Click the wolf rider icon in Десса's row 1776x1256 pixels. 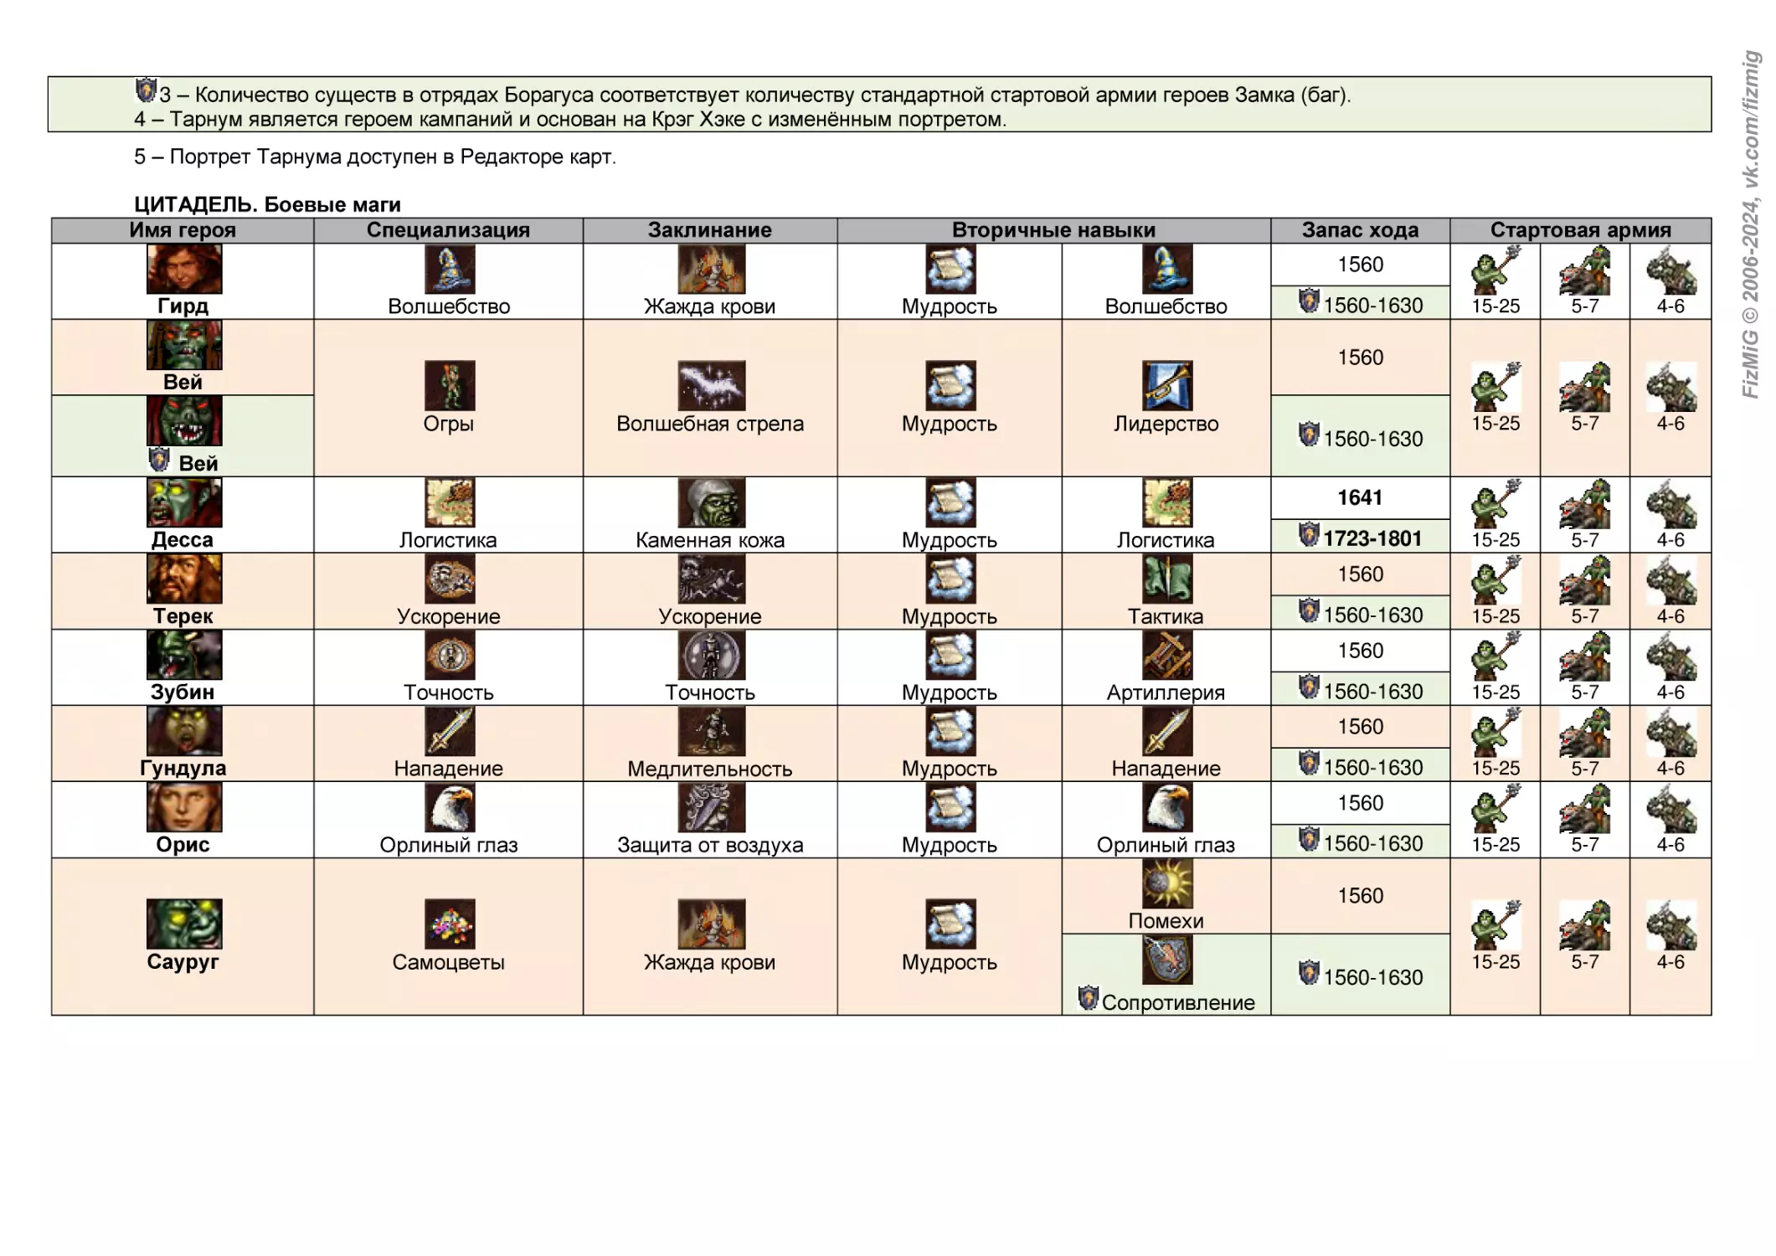pyautogui.click(x=1585, y=502)
